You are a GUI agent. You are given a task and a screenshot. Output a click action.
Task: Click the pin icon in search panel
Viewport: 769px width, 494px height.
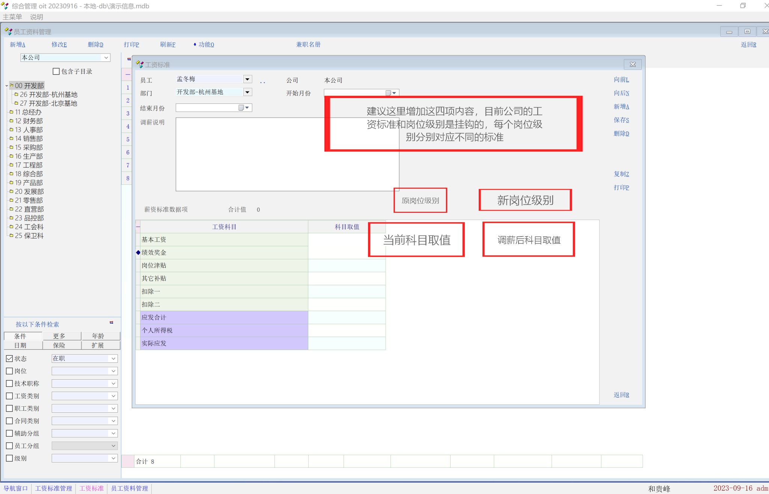(112, 322)
